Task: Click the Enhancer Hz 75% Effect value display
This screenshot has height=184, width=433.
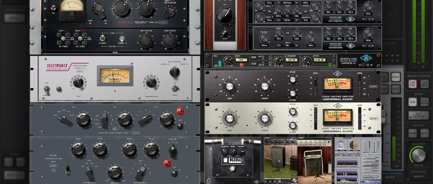Action: tap(241, 60)
